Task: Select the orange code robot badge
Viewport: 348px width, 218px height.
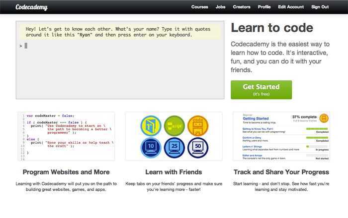Action: pyautogui.click(x=198, y=126)
